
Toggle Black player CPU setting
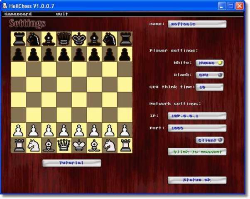(209, 75)
